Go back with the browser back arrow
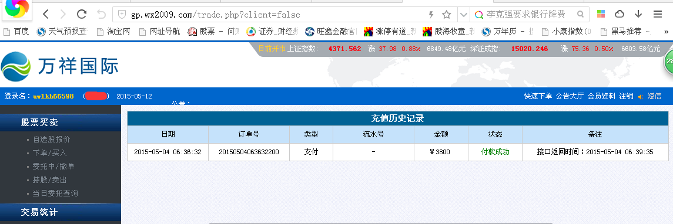 46,15
